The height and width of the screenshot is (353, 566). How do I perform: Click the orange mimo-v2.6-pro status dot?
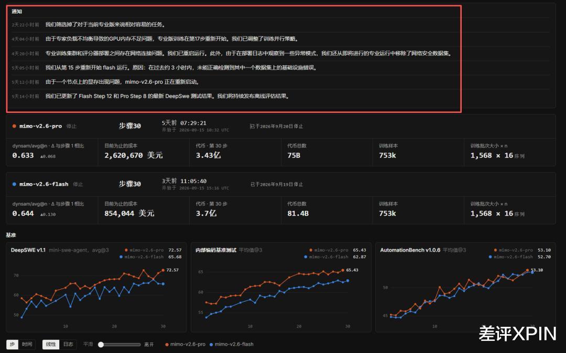(x=14, y=126)
